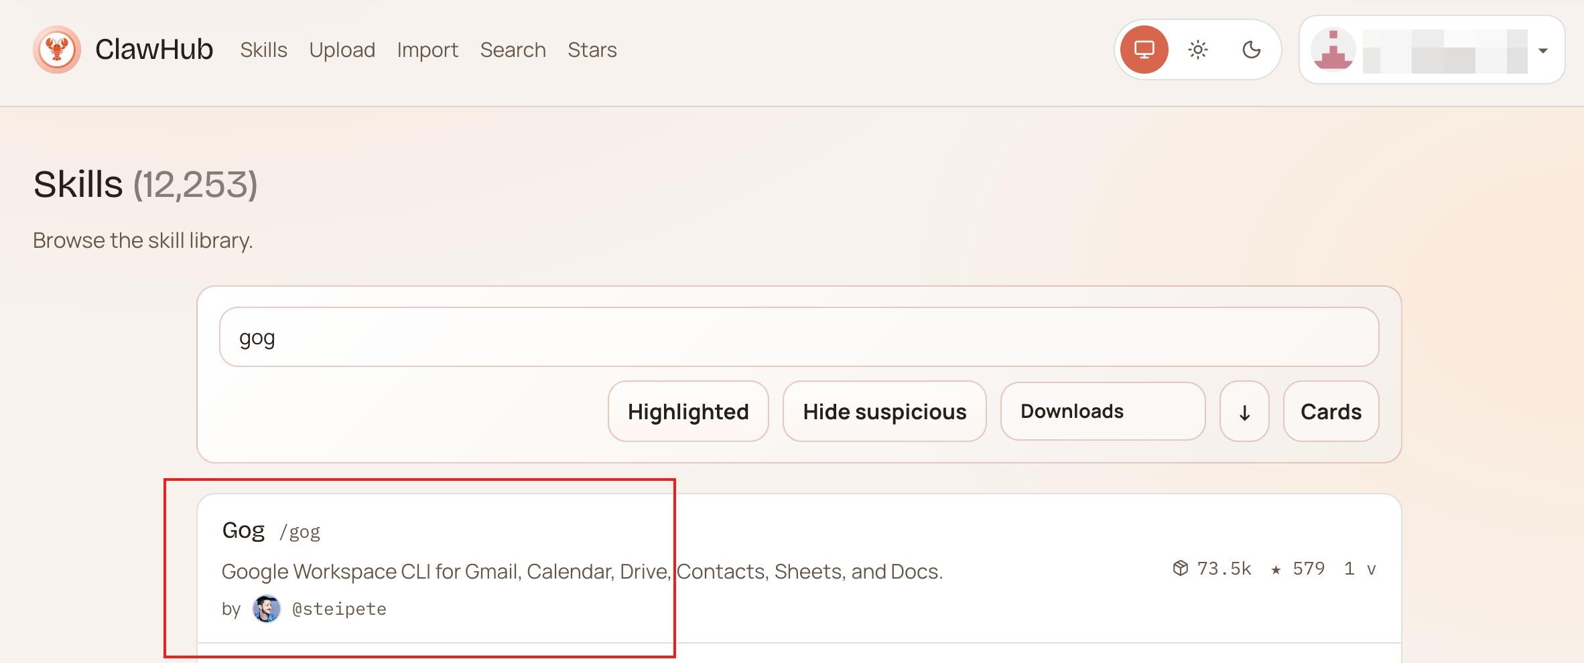Toggle the Cards view mode
Image resolution: width=1584 pixels, height=663 pixels.
pyautogui.click(x=1330, y=411)
